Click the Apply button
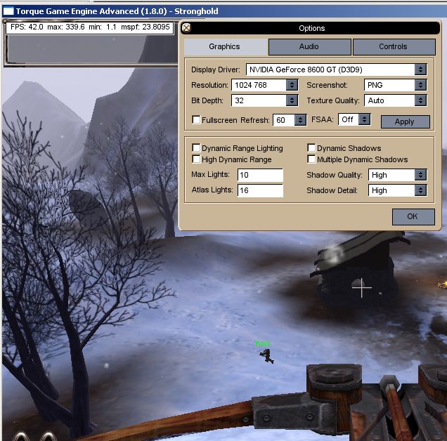The image size is (447, 441). (405, 121)
